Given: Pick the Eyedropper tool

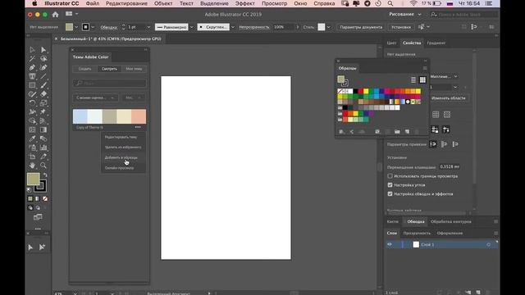Looking at the screenshot, I should pos(32,138).
